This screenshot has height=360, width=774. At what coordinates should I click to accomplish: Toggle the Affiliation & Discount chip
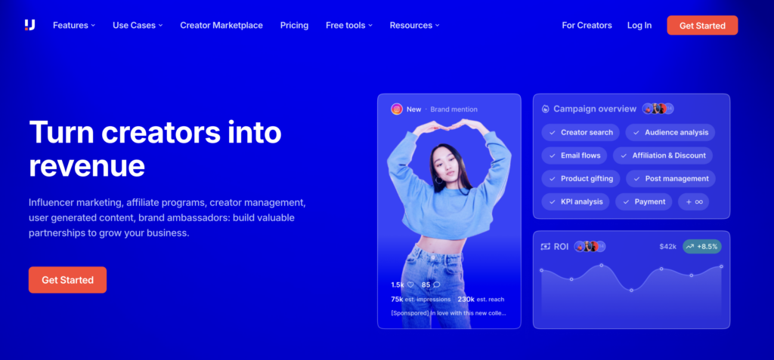click(663, 155)
